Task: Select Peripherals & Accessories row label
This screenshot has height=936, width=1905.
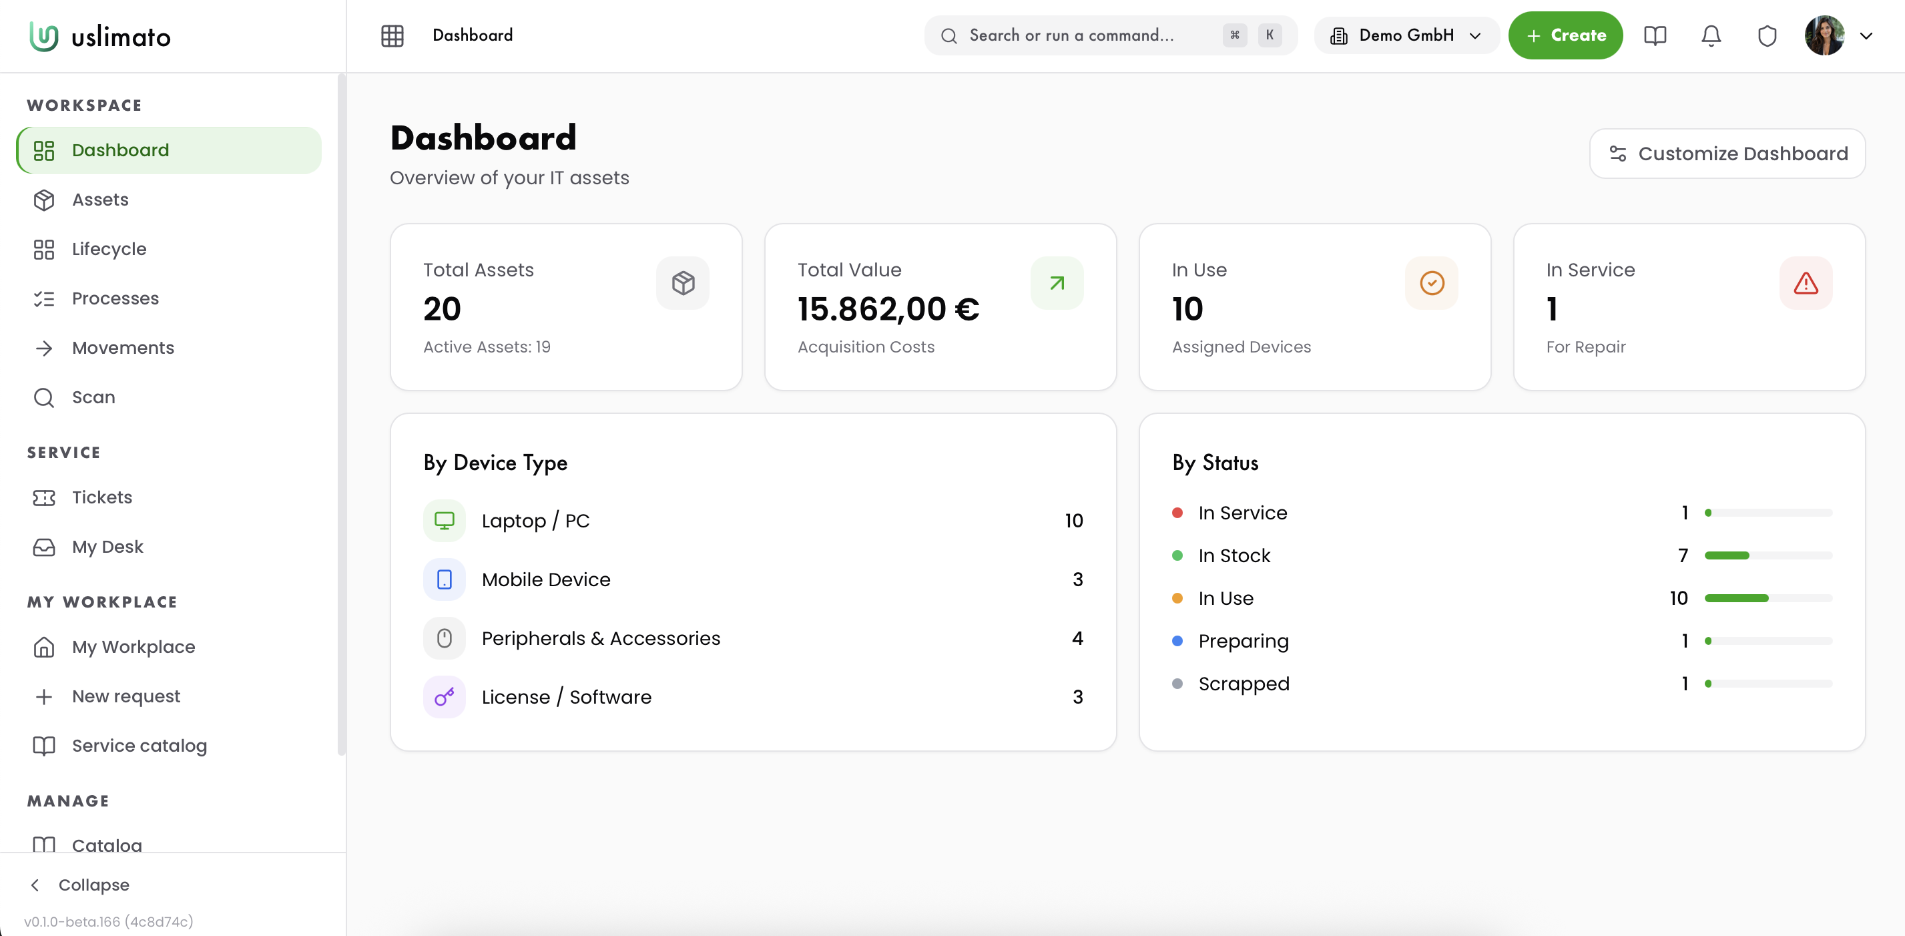Action: point(601,638)
